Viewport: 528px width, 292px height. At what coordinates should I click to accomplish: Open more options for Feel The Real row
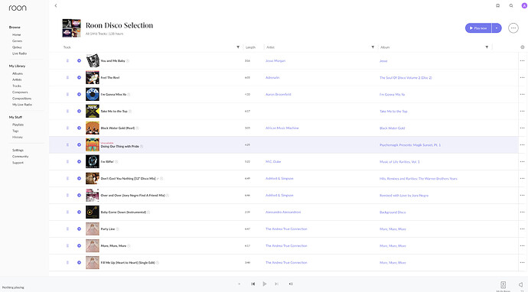click(523, 78)
